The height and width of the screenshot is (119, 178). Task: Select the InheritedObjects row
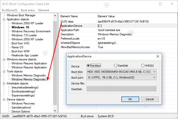[x=118, y=43]
